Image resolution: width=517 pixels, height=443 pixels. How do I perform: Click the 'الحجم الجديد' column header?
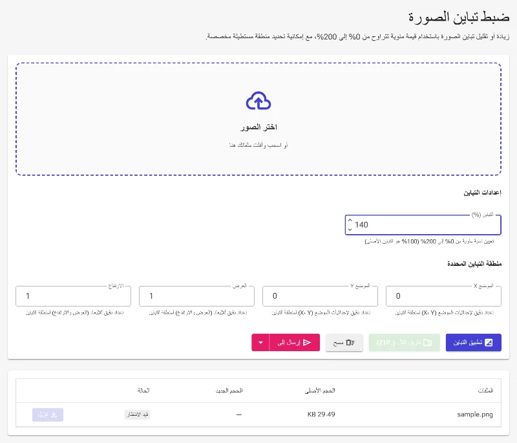pyautogui.click(x=229, y=391)
